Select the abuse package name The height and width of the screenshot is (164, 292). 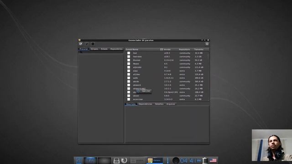[x=136, y=96]
